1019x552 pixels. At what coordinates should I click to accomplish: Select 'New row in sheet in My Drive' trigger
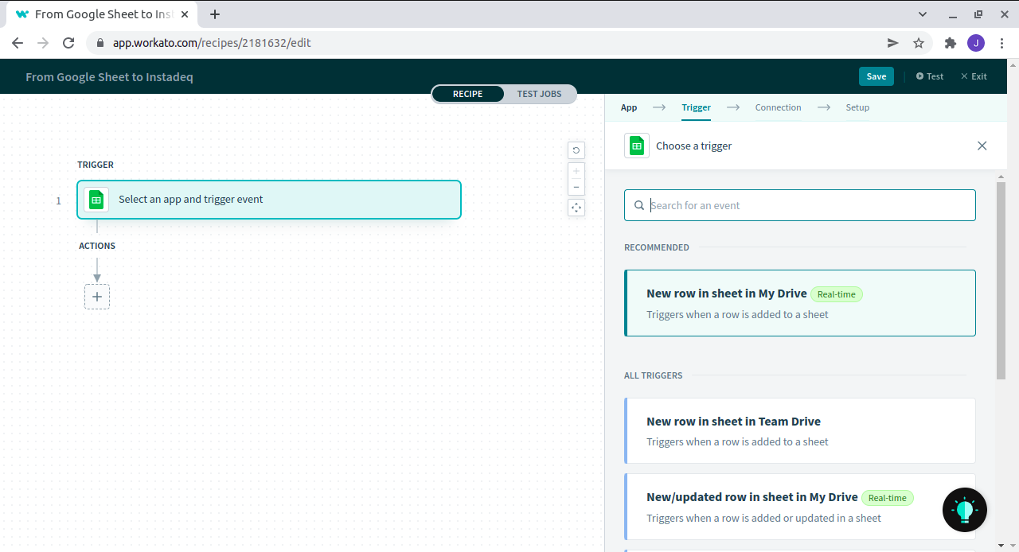pyautogui.click(x=800, y=303)
